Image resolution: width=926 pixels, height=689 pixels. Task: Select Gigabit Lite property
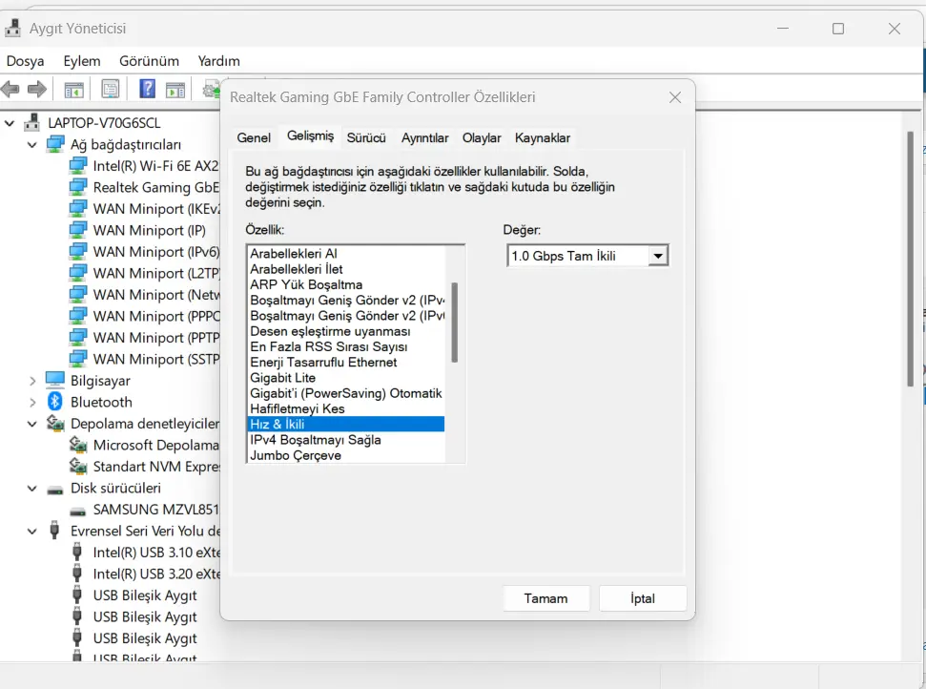point(345,378)
